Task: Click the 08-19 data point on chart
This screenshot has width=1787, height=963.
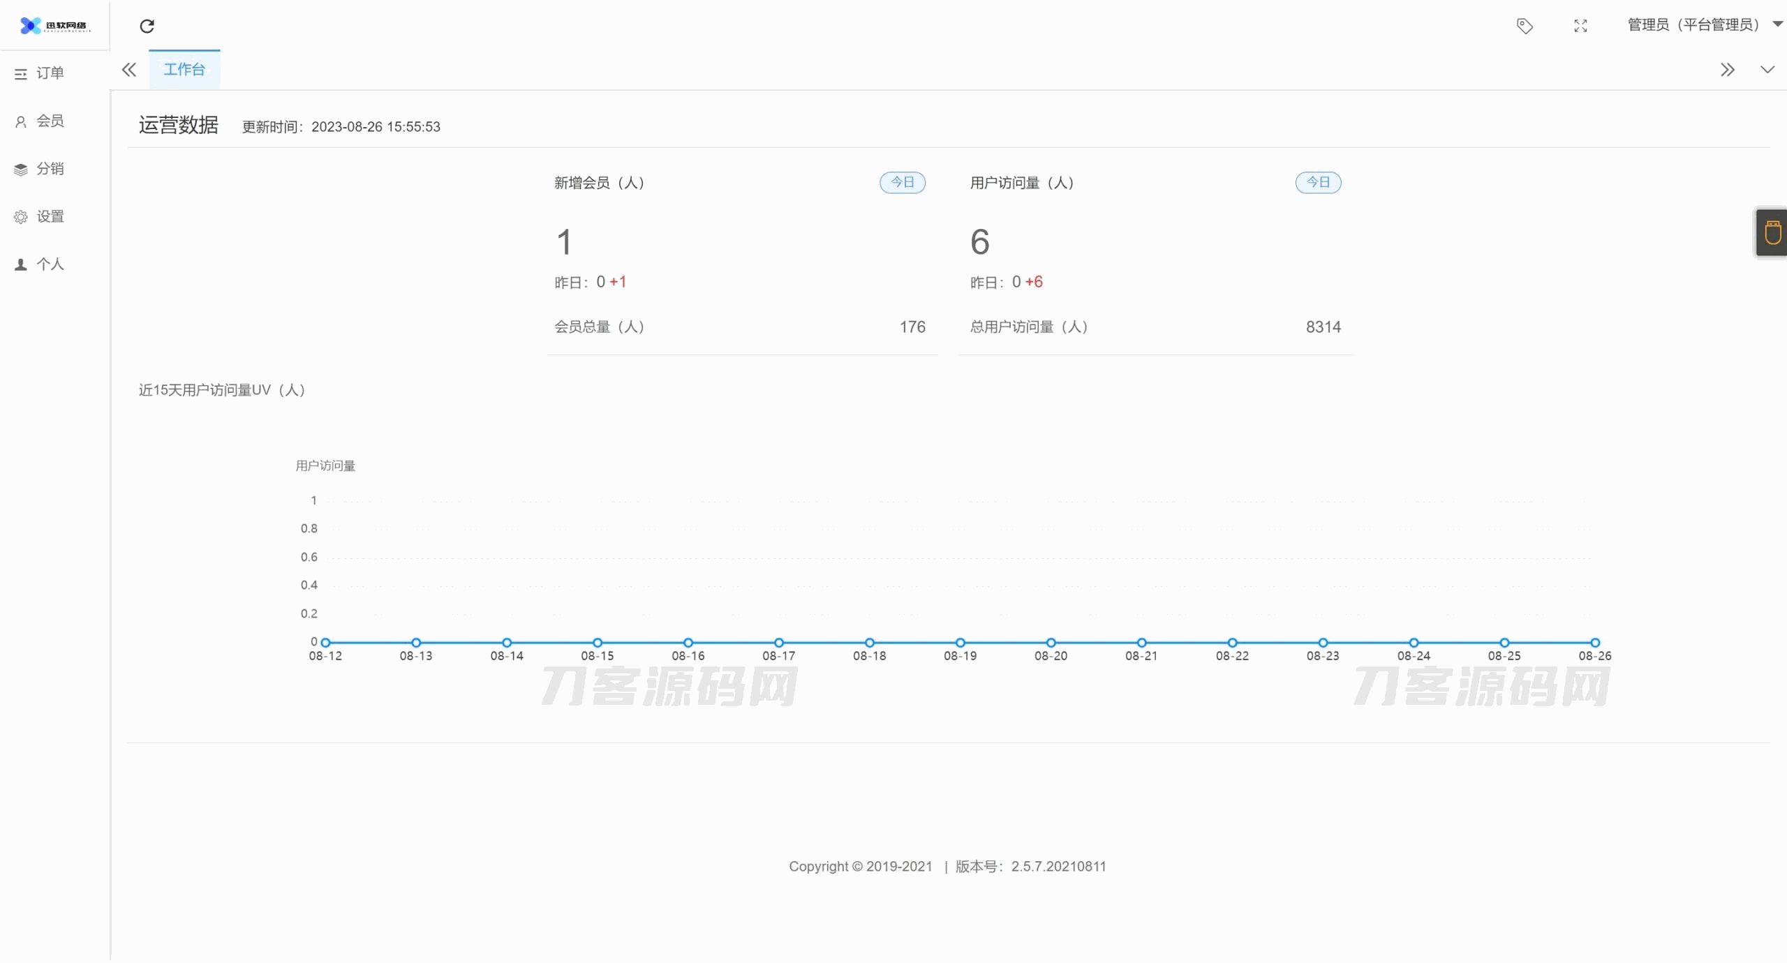Action: 960,643
